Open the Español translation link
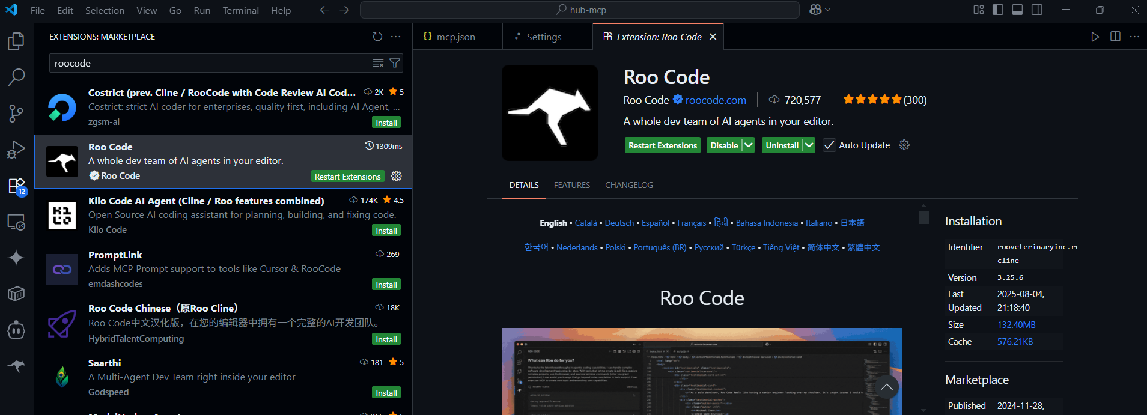 click(656, 223)
